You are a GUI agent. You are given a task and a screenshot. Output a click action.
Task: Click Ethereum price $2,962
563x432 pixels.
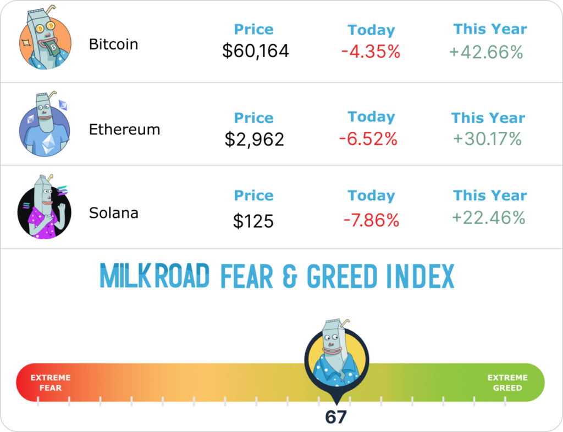tap(254, 139)
